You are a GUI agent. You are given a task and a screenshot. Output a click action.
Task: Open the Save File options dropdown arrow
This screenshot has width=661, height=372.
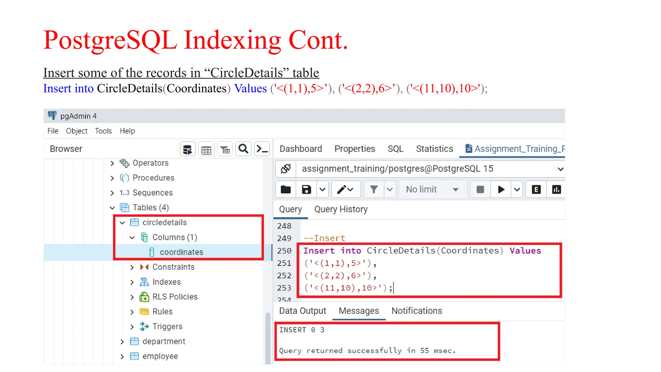click(322, 190)
